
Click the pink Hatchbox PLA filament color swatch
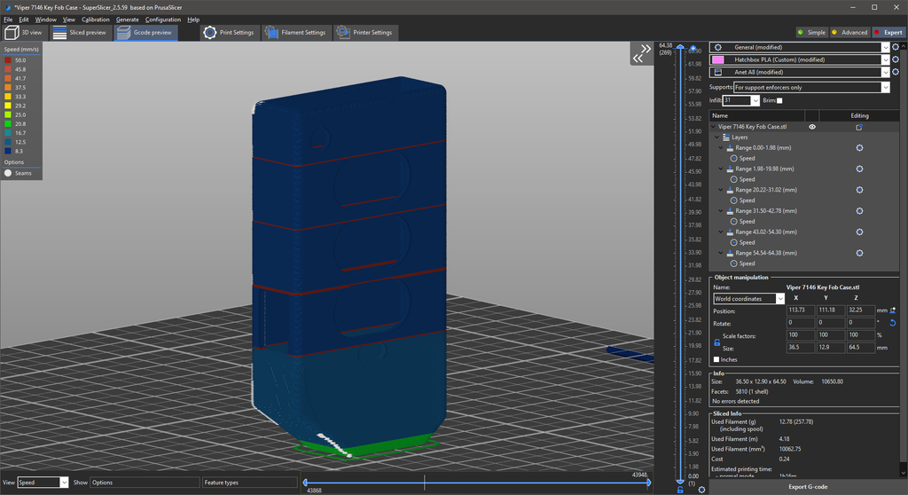718,59
